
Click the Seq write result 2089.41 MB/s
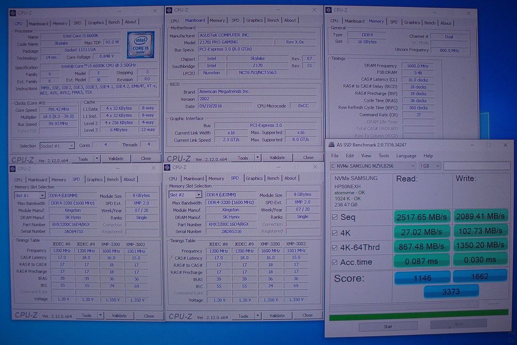coord(480,216)
